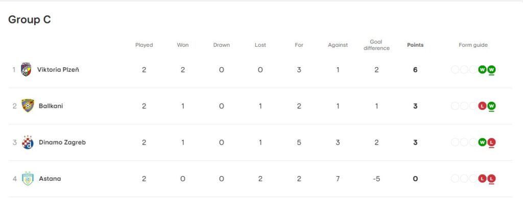Click Ballkani's latest green win badge
The image size is (523, 198).
491,106
